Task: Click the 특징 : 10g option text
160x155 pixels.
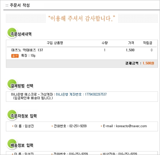Action: tap(28, 56)
